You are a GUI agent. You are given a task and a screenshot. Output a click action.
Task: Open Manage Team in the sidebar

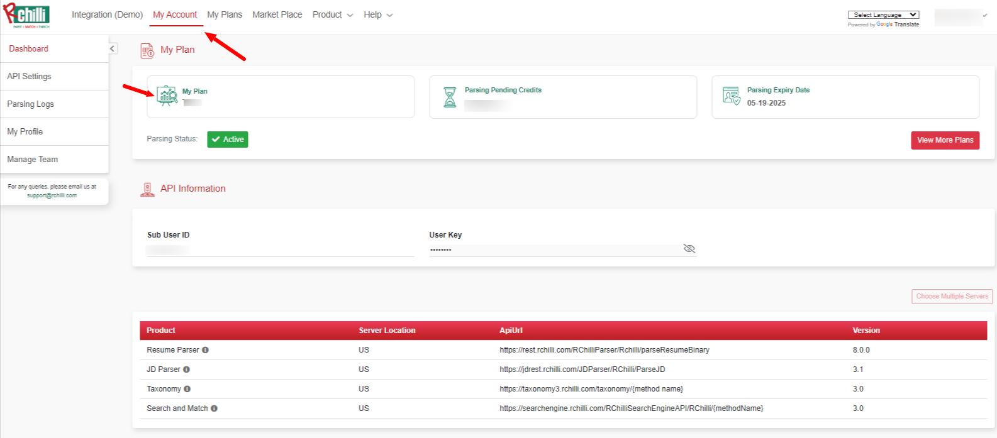(54, 159)
